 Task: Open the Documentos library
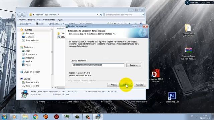pyautogui.click(x=31, y=54)
